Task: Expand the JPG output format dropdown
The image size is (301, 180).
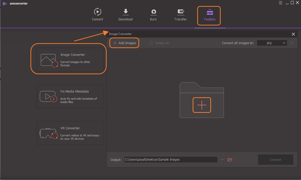Action: click(272, 43)
